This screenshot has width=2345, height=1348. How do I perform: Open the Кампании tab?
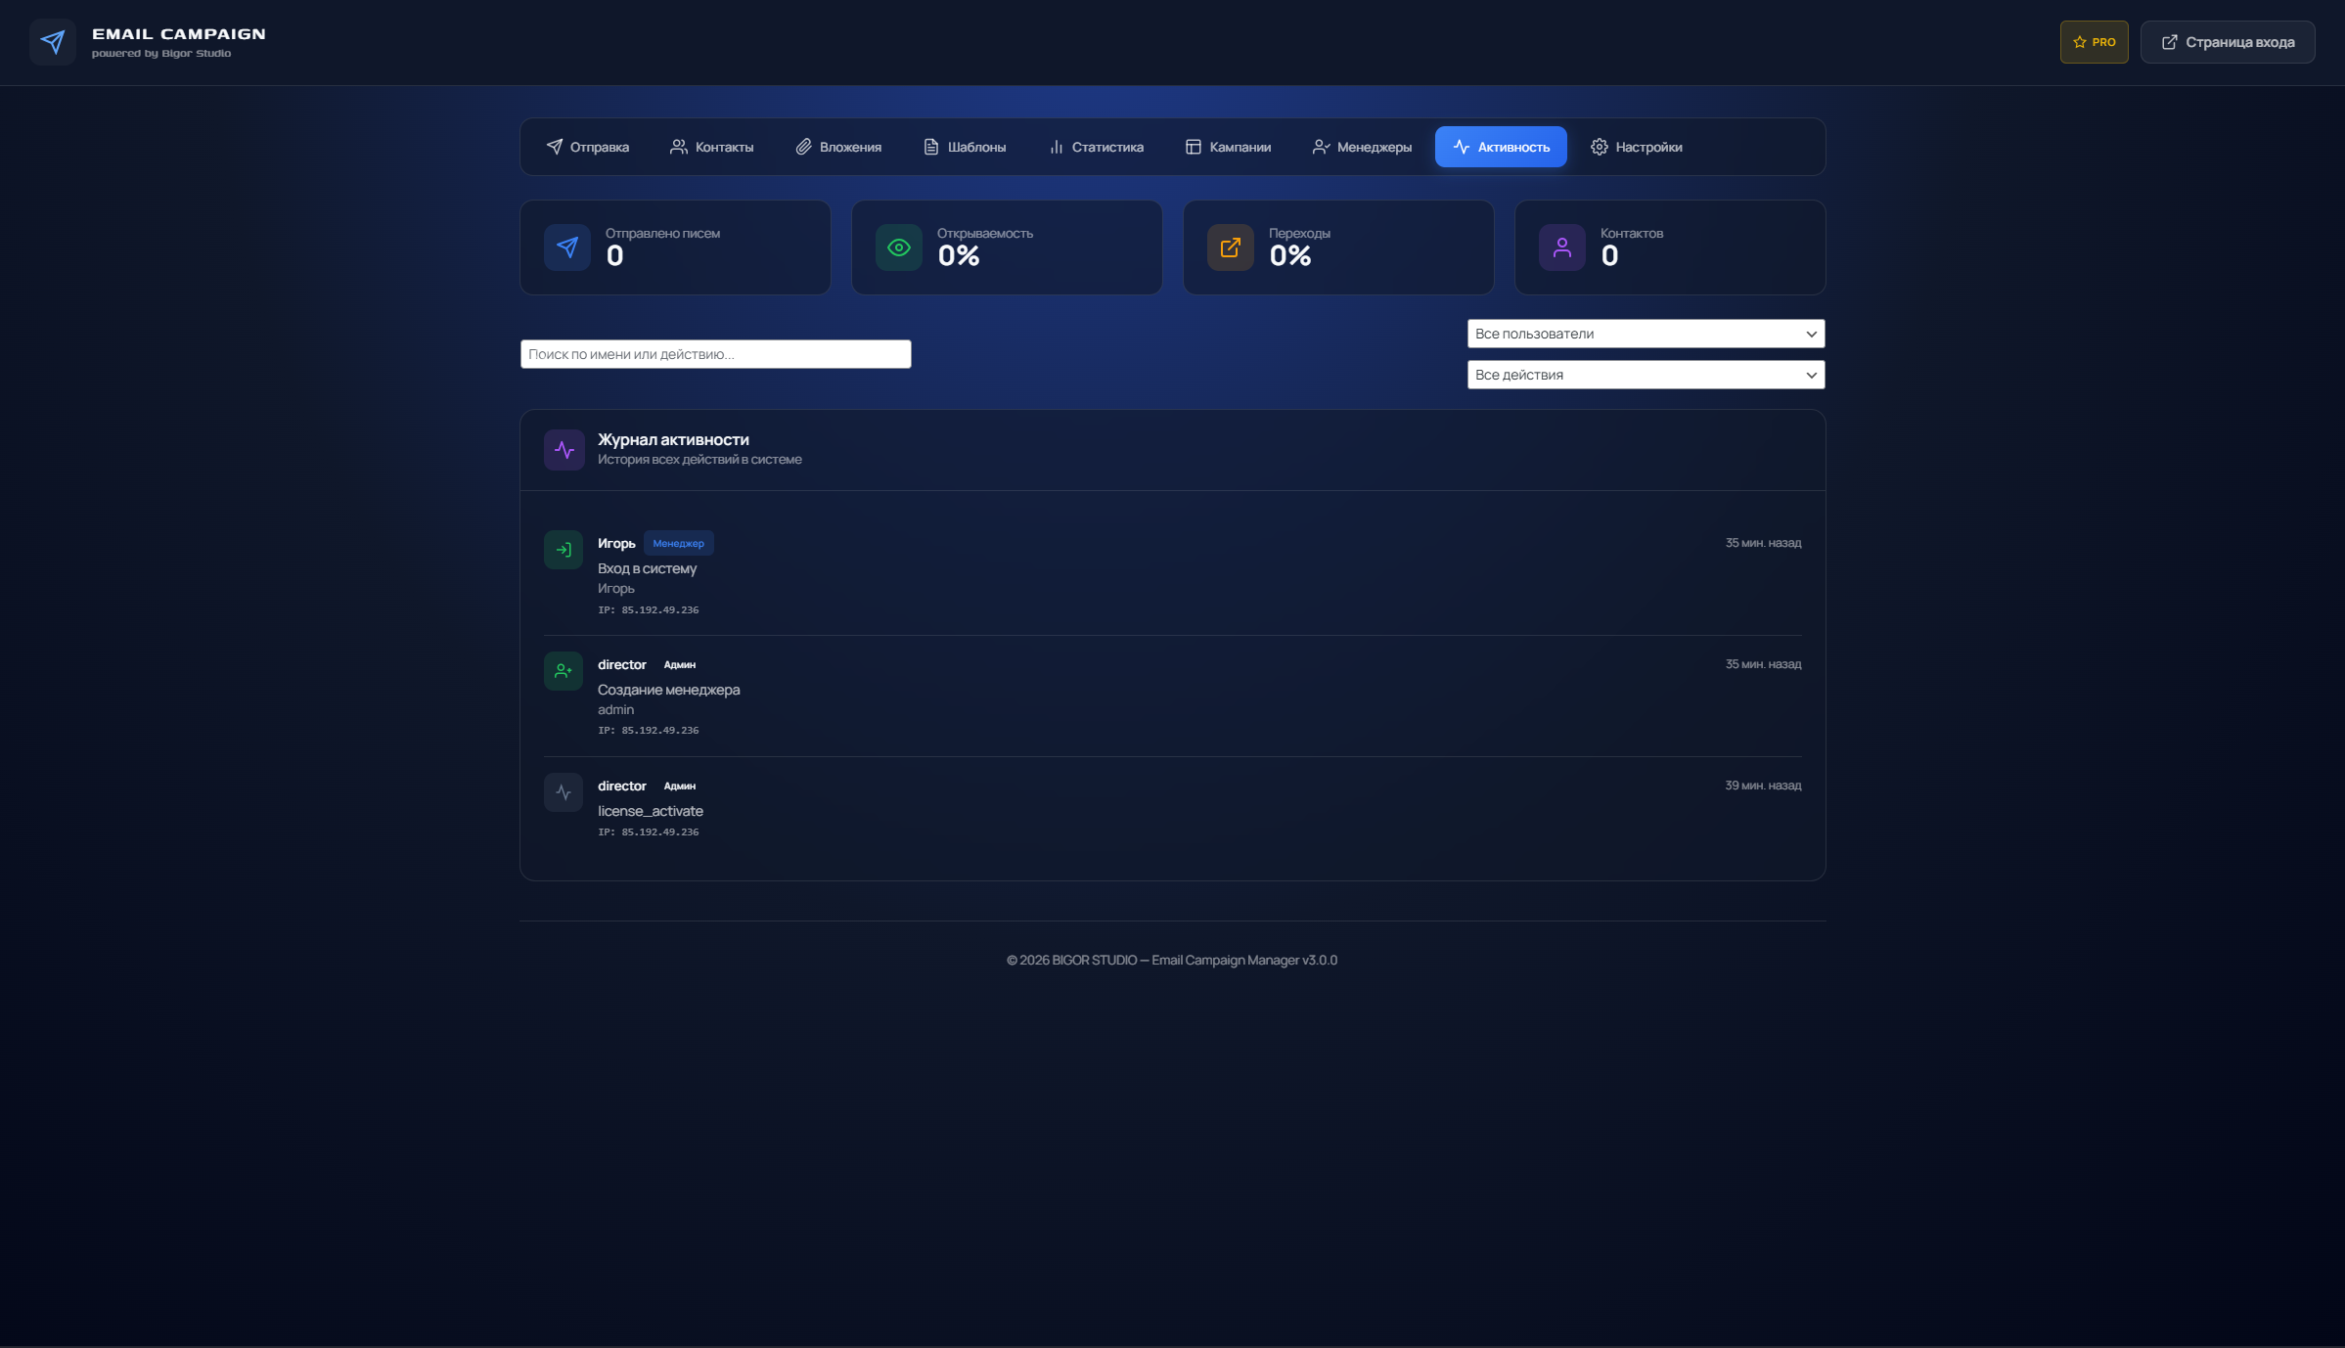1229,146
